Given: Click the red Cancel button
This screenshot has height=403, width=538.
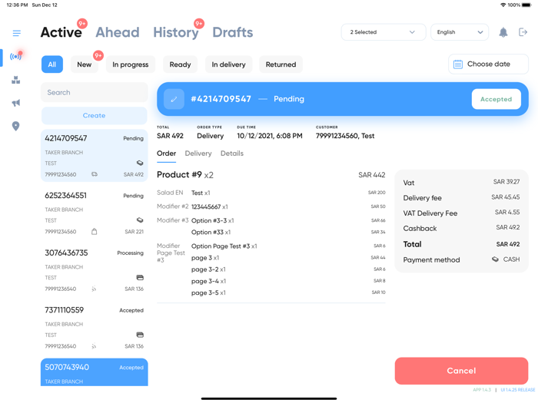Looking at the screenshot, I should click(461, 371).
